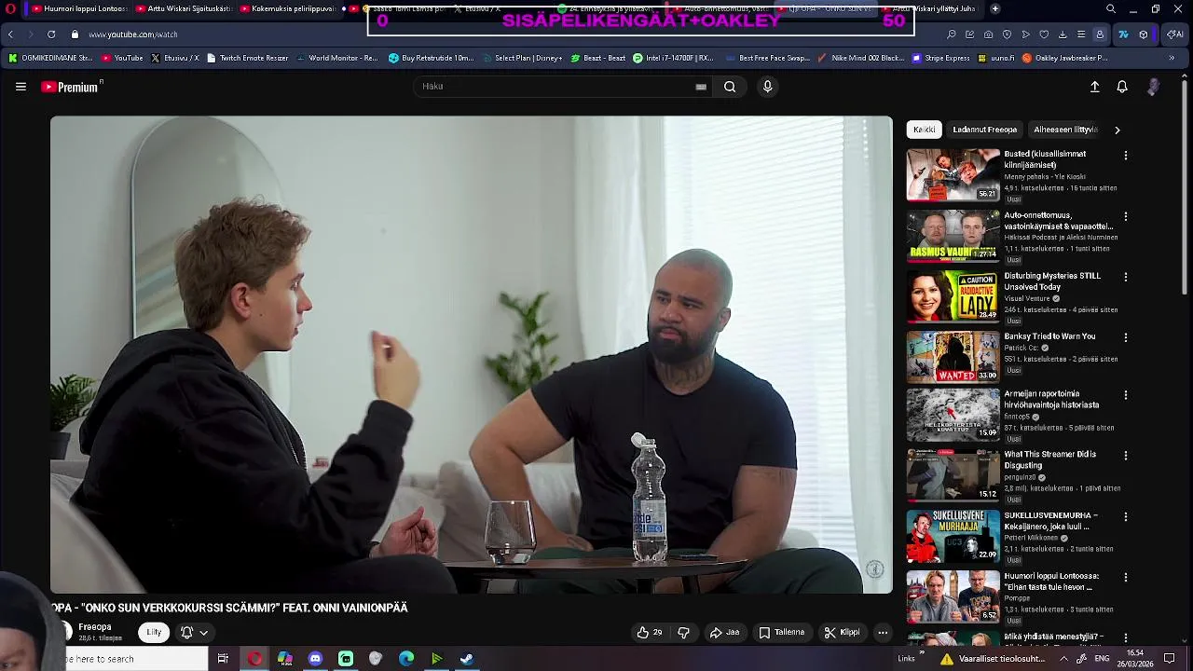Open Select Plan Disney+ bookmark

[x=521, y=58]
